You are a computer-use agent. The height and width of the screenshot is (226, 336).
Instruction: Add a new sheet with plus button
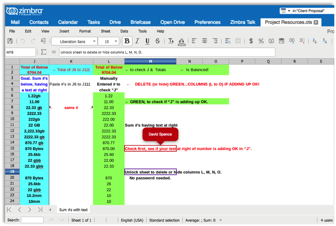[50, 210]
